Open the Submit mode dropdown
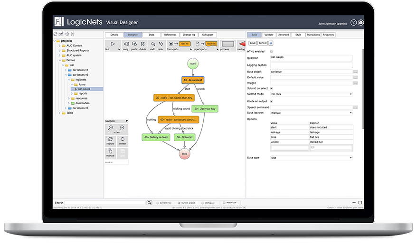416x244 pixels. 312,94
